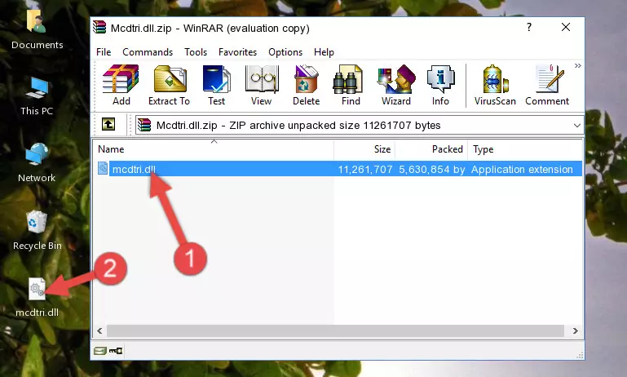Start VirusScan on the archive
This screenshot has width=627, height=377.
click(495, 85)
